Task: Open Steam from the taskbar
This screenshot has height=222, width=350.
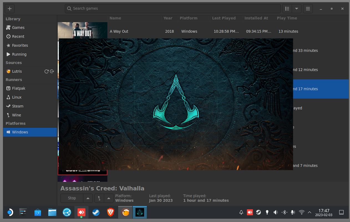Action: (x=96, y=213)
